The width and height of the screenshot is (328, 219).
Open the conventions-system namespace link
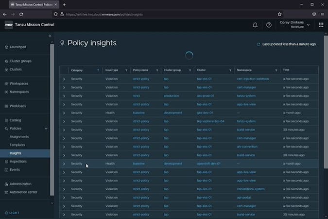click(x=251, y=189)
